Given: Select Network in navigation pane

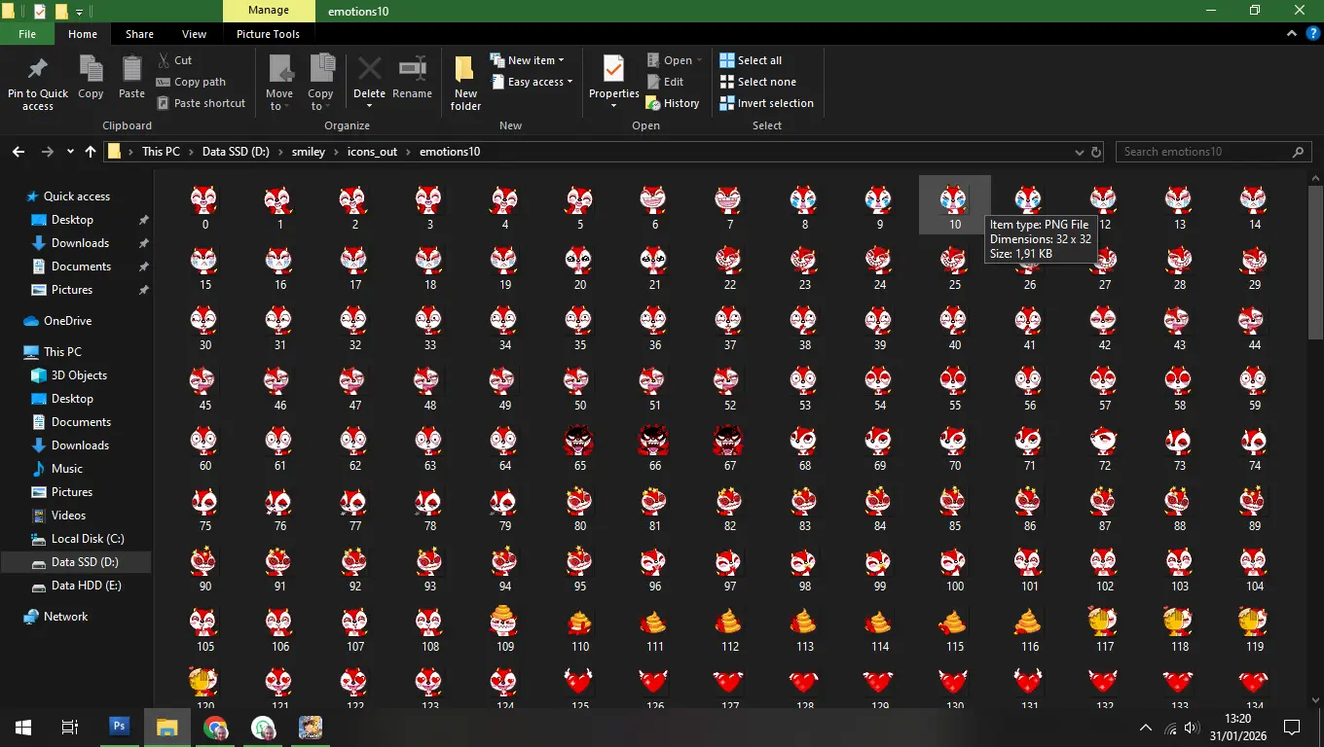Looking at the screenshot, I should [65, 617].
